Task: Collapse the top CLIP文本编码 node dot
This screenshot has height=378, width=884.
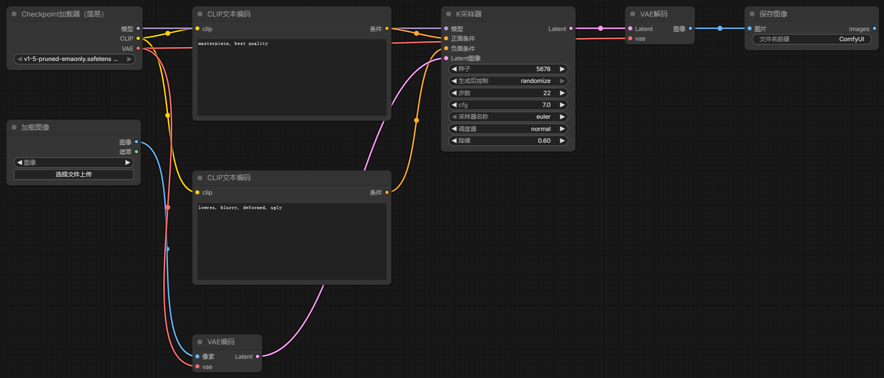Action: (x=200, y=14)
